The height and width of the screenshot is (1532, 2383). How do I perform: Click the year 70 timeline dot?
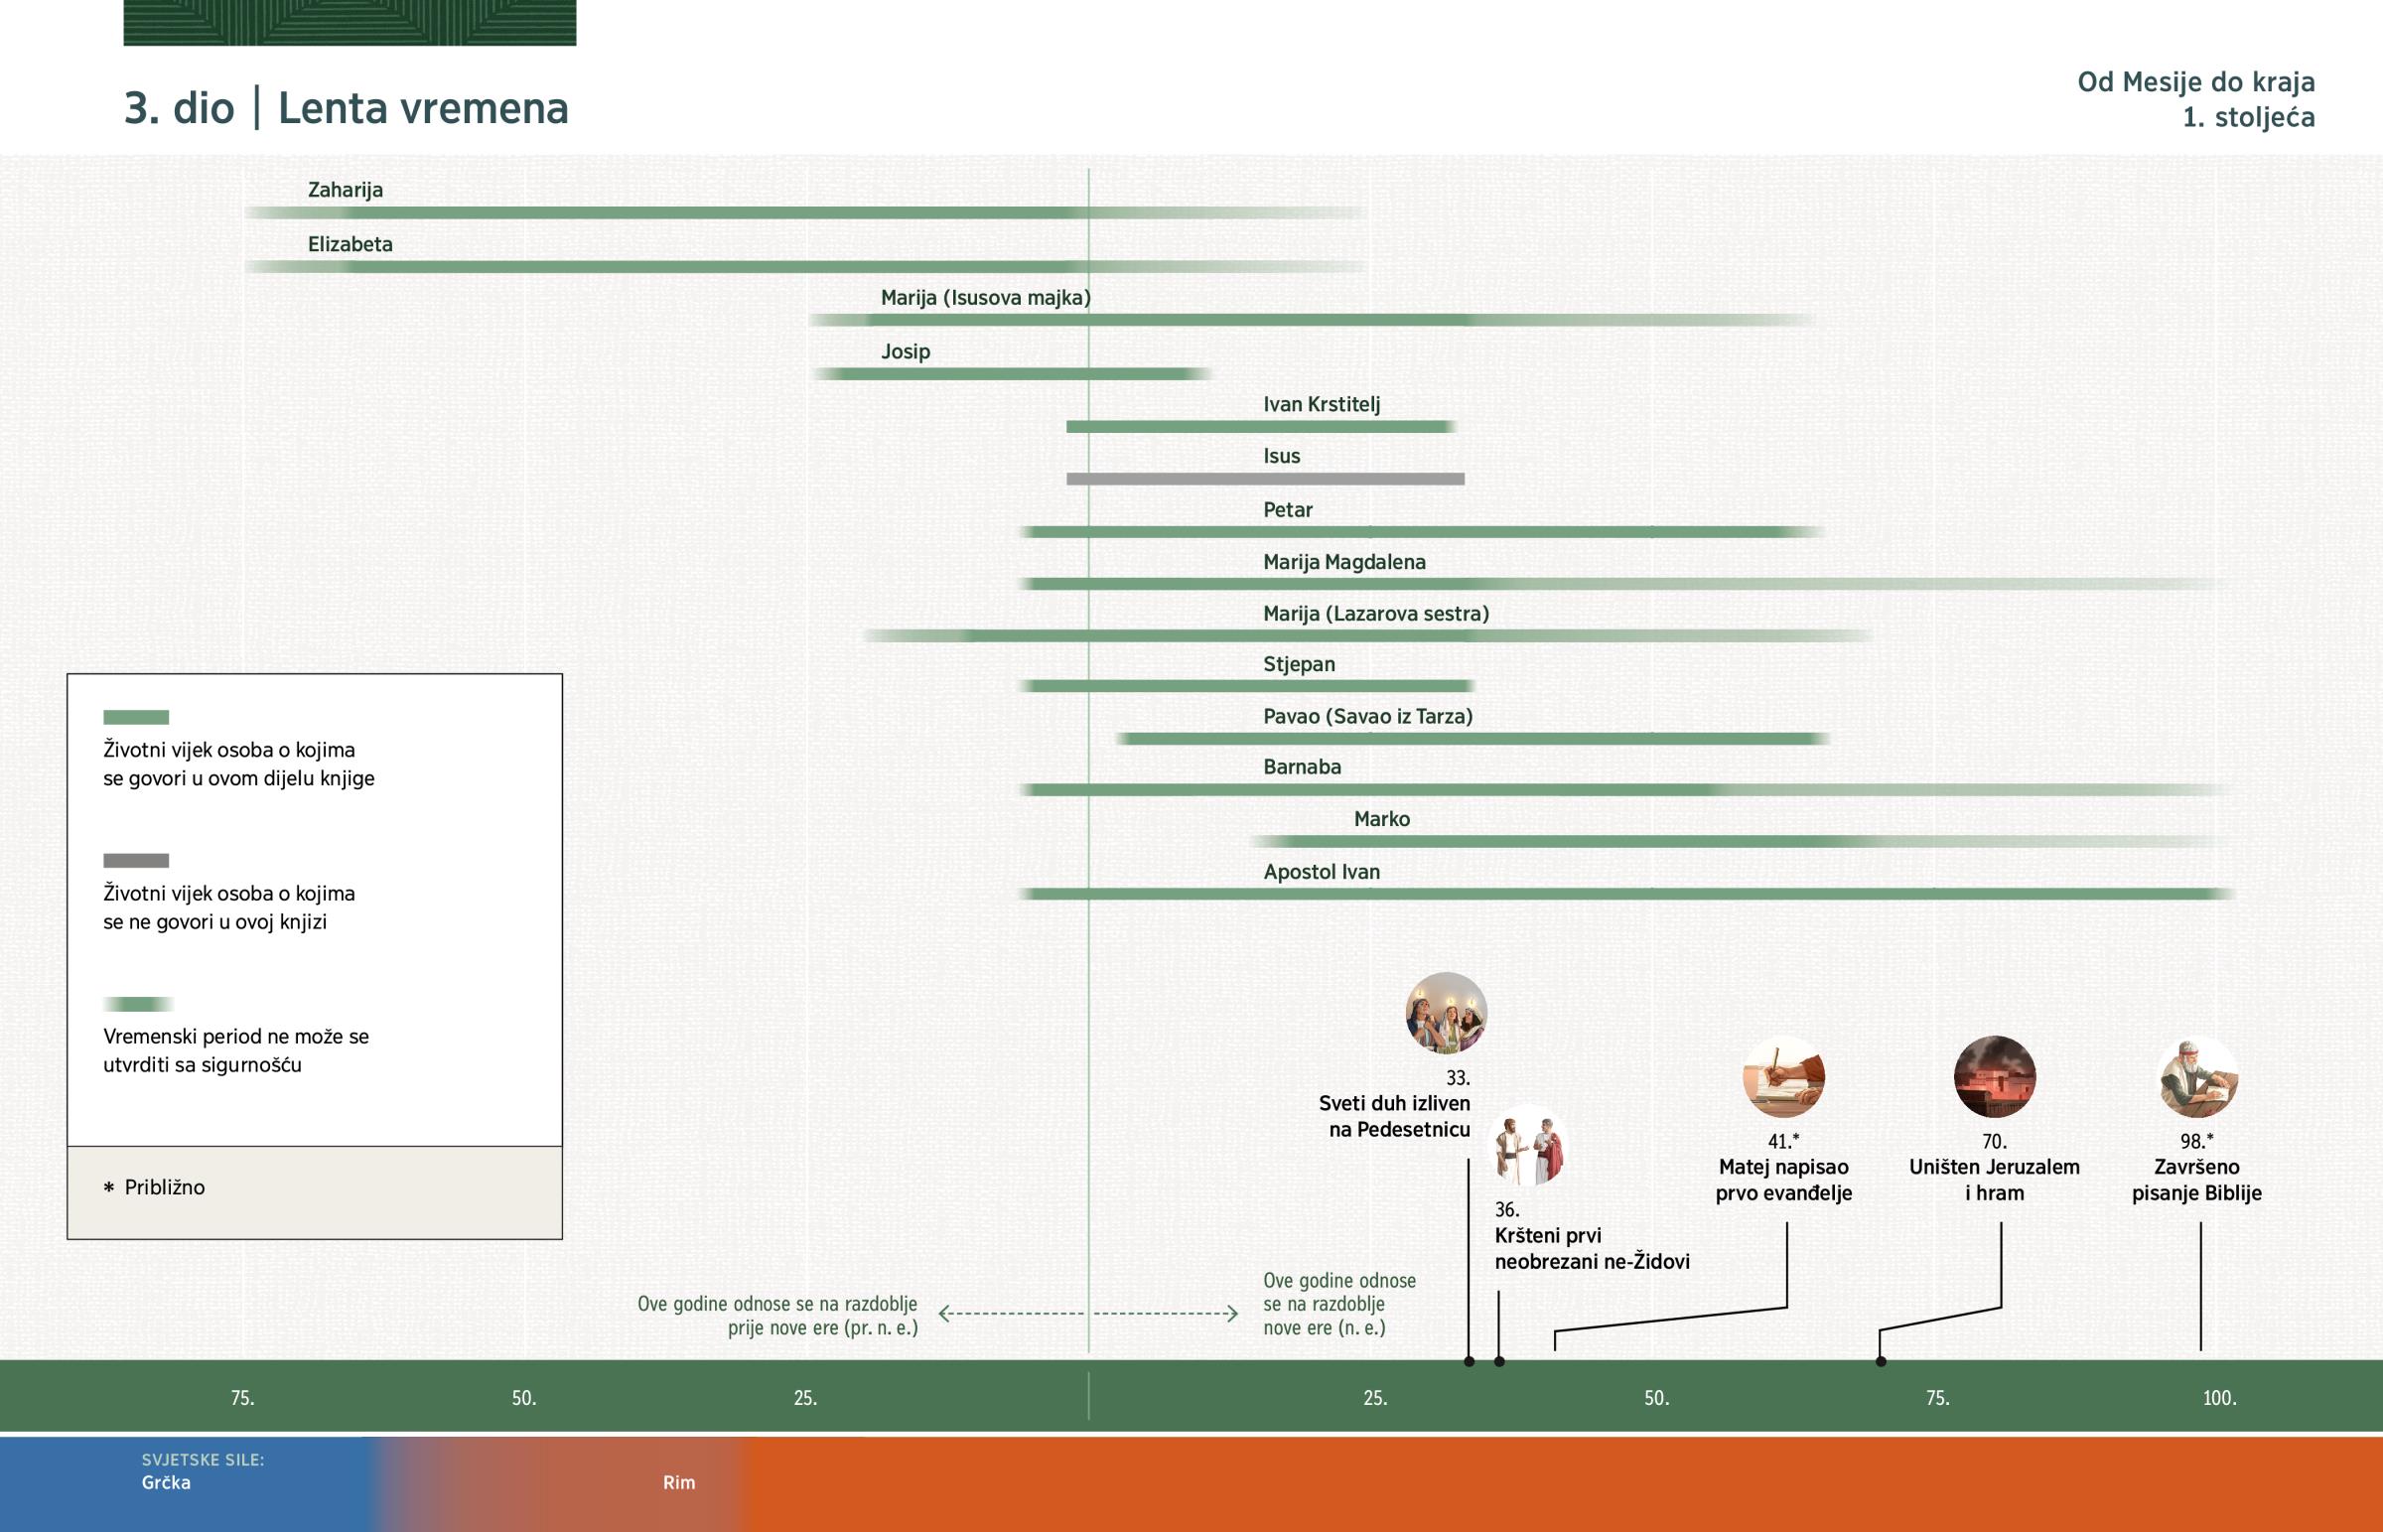[1881, 1361]
